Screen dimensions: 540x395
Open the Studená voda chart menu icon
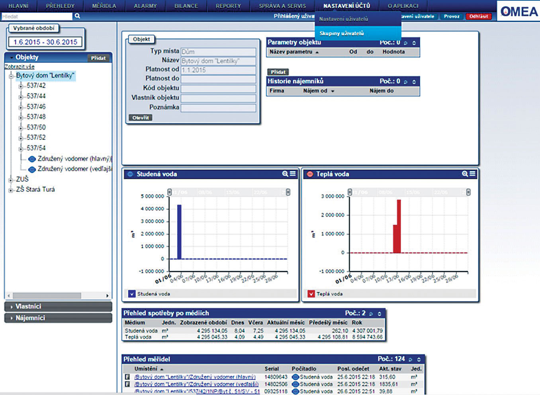pos(293,174)
